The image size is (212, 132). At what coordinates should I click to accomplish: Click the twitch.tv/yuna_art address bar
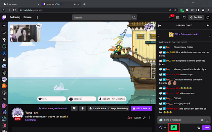pyautogui.click(x=93, y=10)
